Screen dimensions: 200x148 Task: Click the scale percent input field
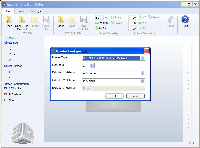point(99,18)
